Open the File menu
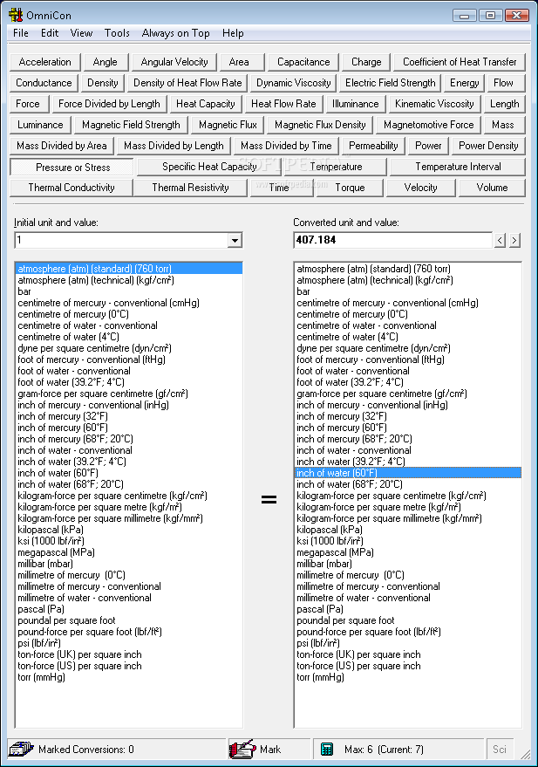 [21, 33]
